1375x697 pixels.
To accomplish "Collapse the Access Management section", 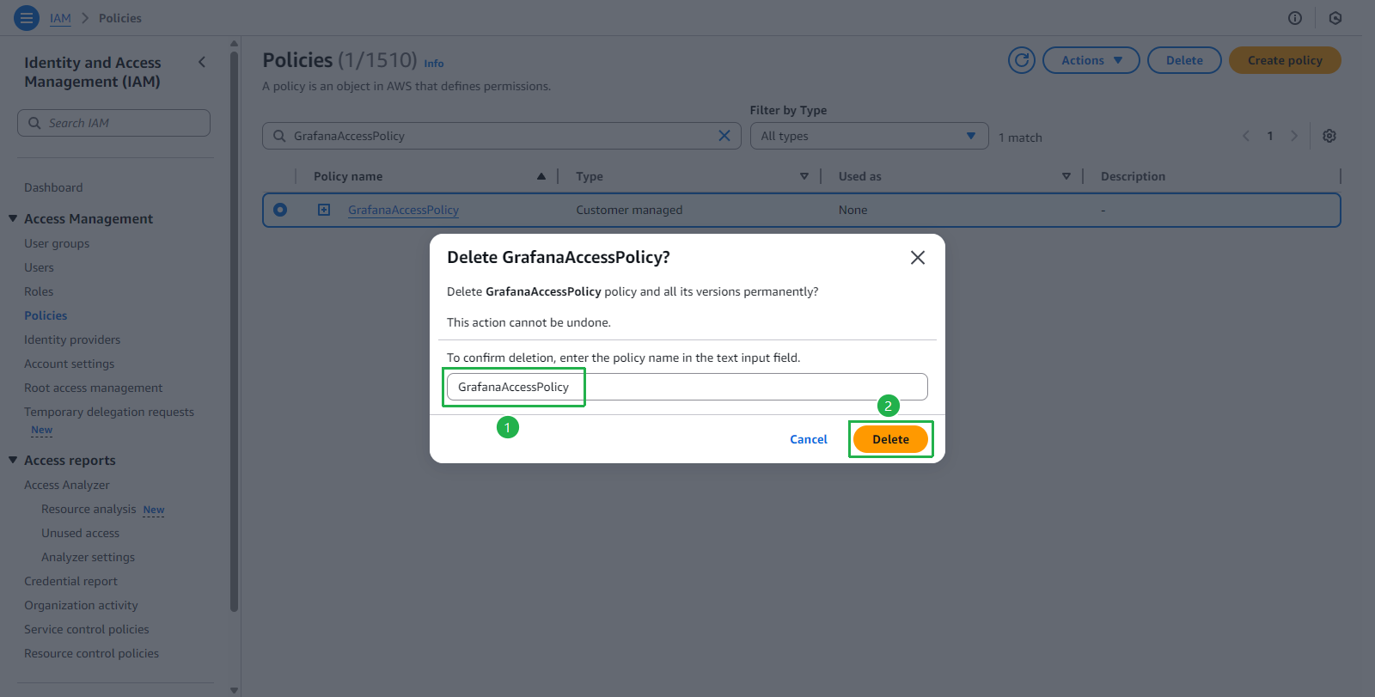I will tap(13, 218).
